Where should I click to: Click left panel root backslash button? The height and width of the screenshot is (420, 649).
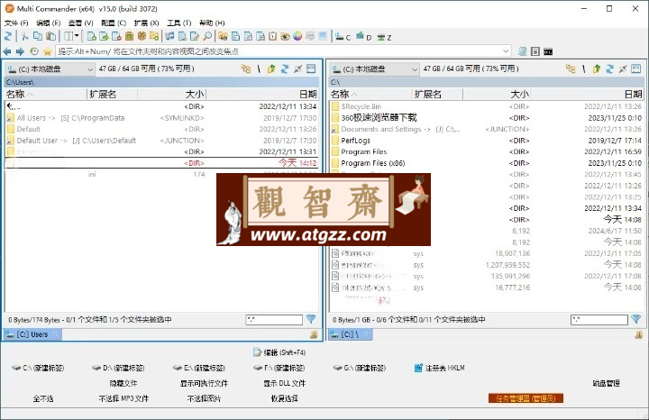[x=259, y=69]
